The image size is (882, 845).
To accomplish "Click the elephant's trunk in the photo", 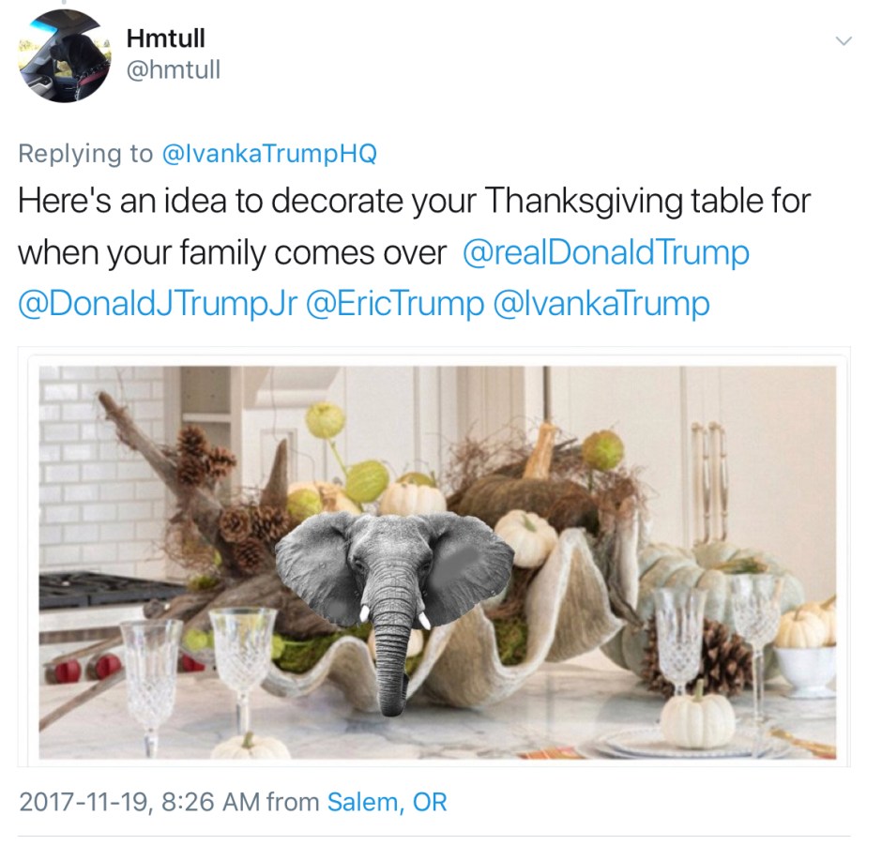I will click(392, 662).
